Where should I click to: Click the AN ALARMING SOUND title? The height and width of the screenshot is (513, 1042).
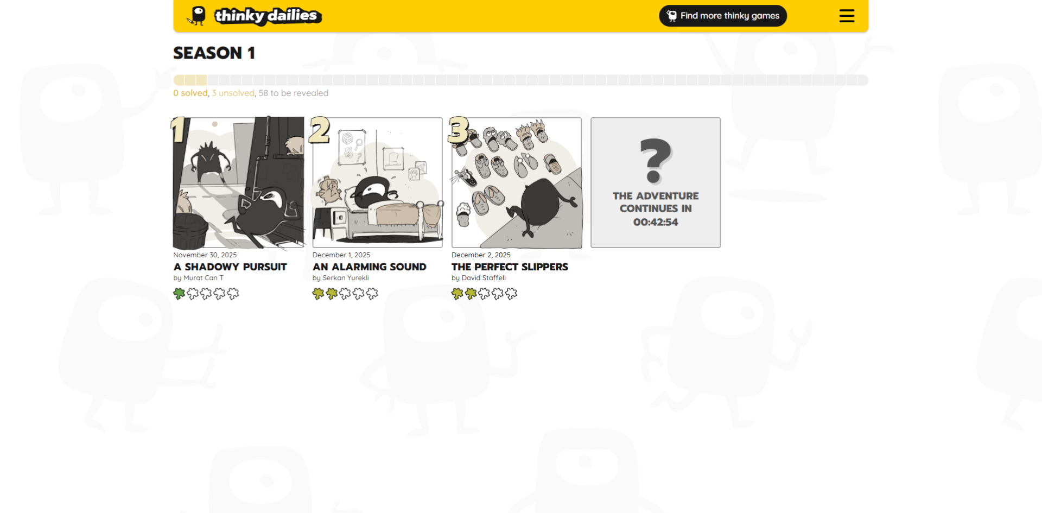370,267
